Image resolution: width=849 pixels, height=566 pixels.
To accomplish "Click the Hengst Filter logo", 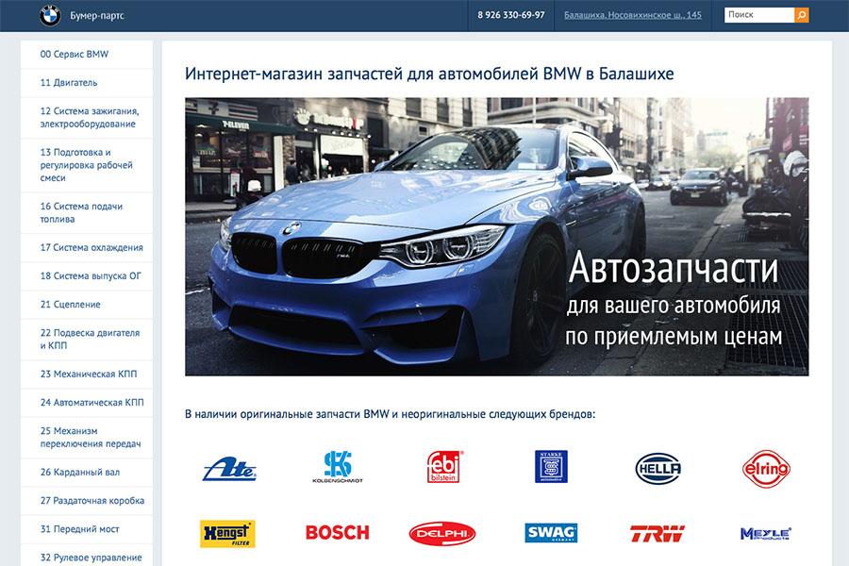I will 227,533.
